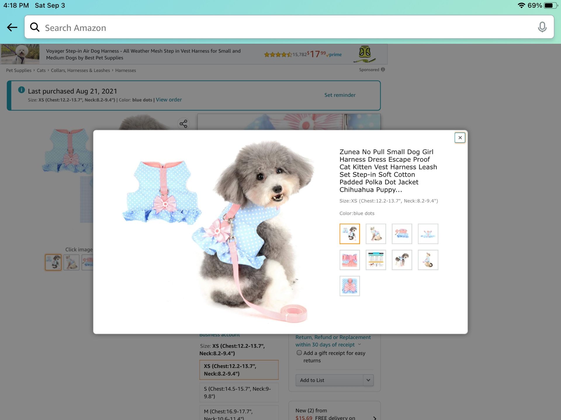Viewport: 561px width, 420px height.
Task: Open the View order link
Action: 169,100
